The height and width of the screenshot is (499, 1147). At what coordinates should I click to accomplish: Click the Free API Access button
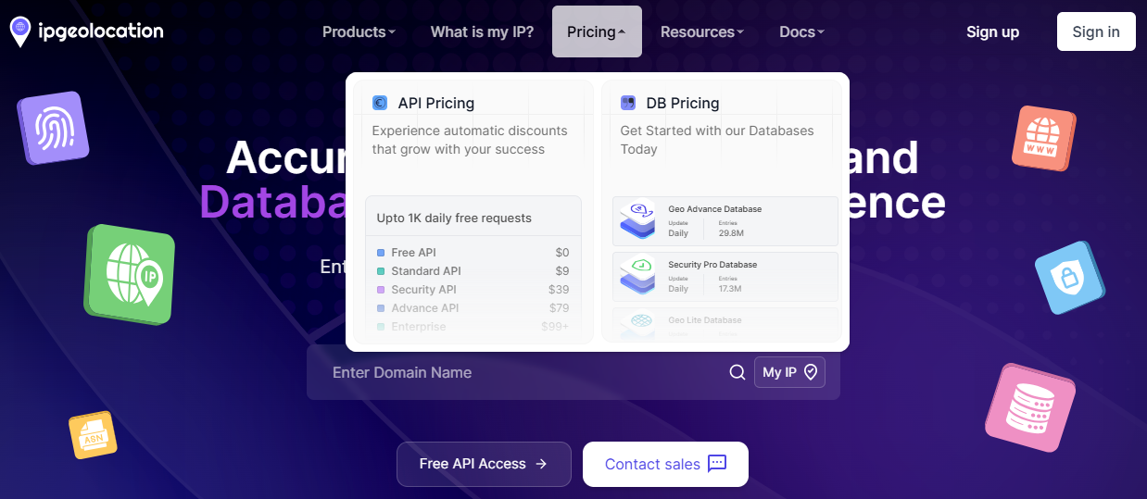[483, 464]
